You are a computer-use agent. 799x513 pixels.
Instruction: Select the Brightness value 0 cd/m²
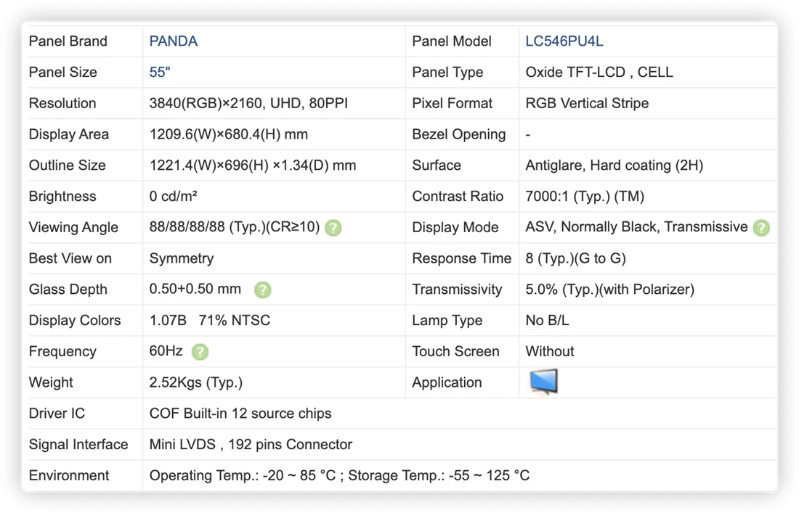pyautogui.click(x=174, y=197)
